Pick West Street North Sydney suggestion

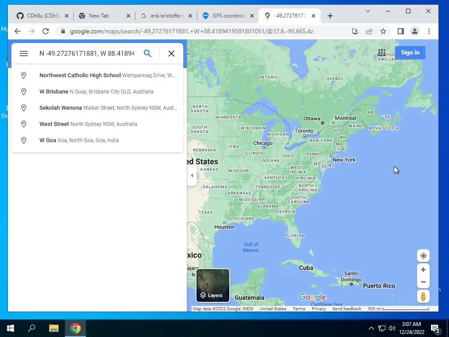tap(97, 124)
